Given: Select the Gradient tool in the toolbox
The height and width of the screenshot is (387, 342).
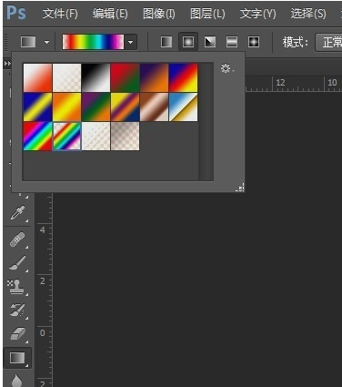Looking at the screenshot, I should coord(17,358).
